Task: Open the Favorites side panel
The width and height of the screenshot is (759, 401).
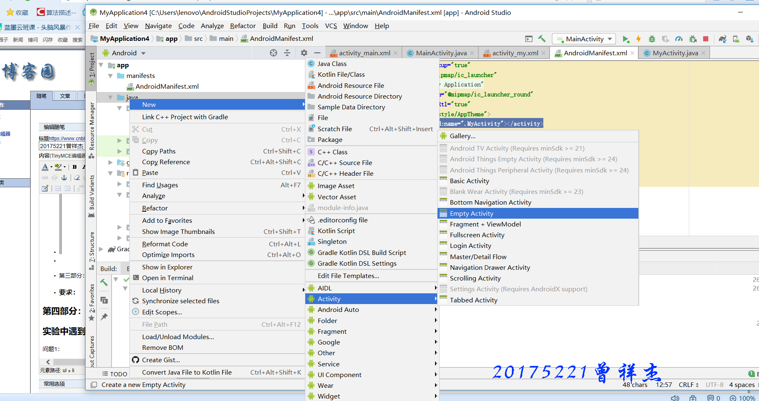Action: point(92,302)
